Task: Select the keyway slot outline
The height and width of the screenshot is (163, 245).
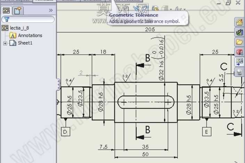Action: click(x=145, y=102)
